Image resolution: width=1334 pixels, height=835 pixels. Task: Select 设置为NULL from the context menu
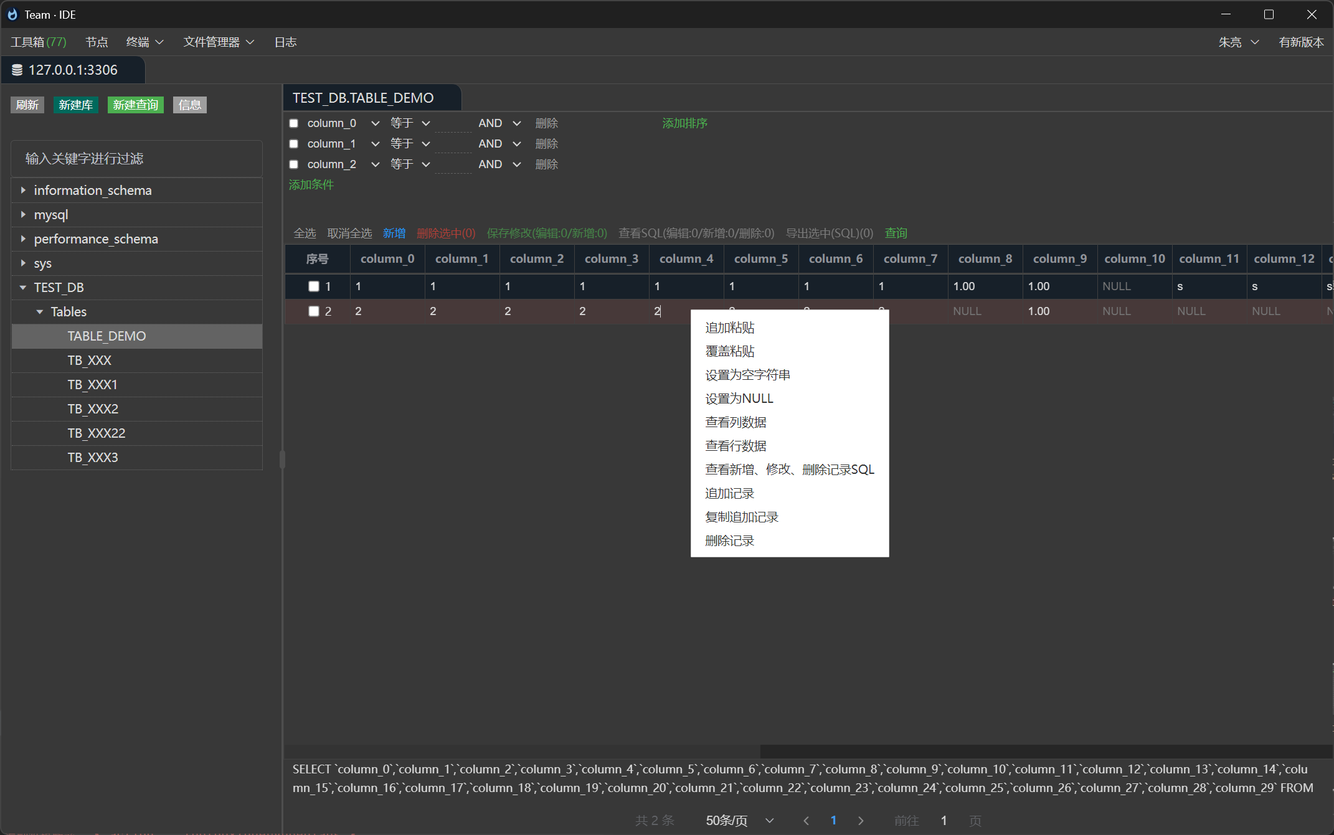pyautogui.click(x=739, y=398)
